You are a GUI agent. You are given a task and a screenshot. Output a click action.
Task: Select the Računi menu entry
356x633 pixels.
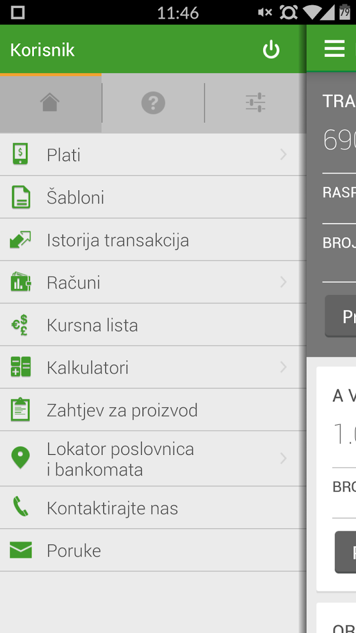click(x=153, y=282)
